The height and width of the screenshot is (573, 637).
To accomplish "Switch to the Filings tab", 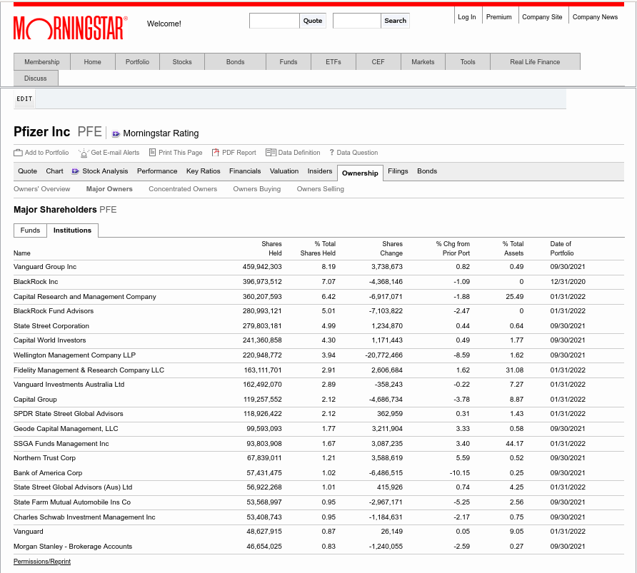I will [398, 171].
